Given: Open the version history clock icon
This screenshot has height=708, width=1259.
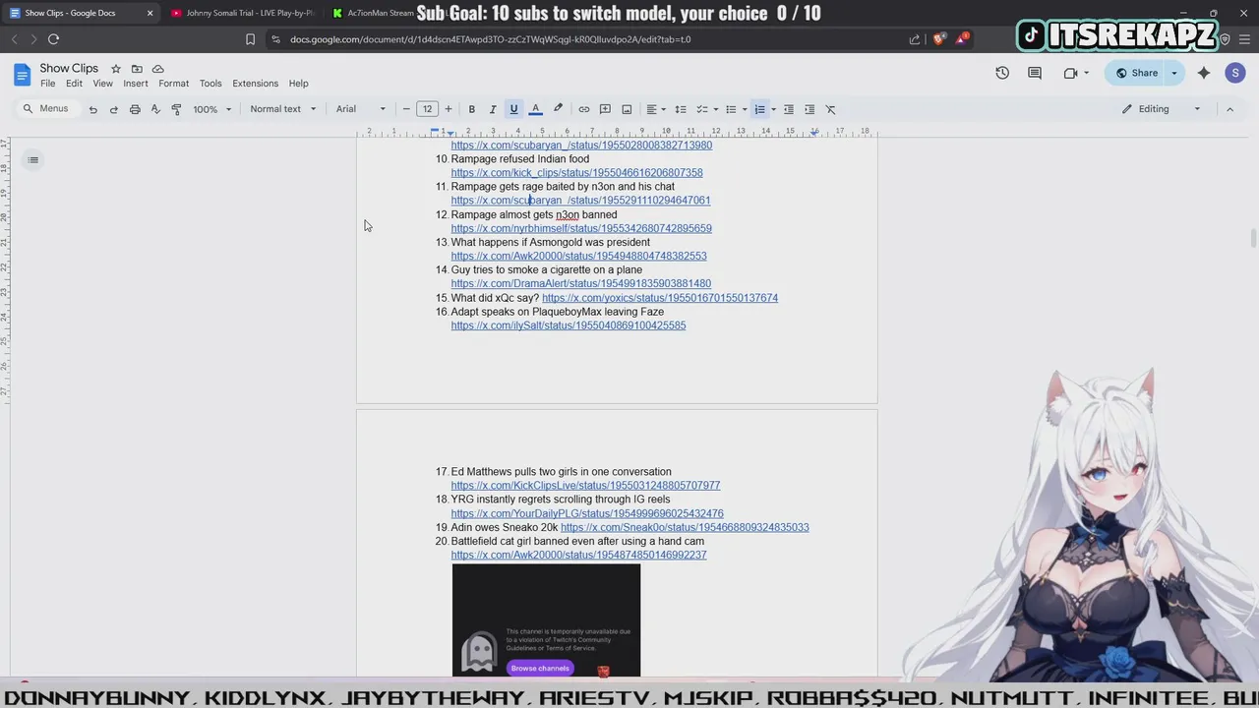Looking at the screenshot, I should coord(1002,73).
